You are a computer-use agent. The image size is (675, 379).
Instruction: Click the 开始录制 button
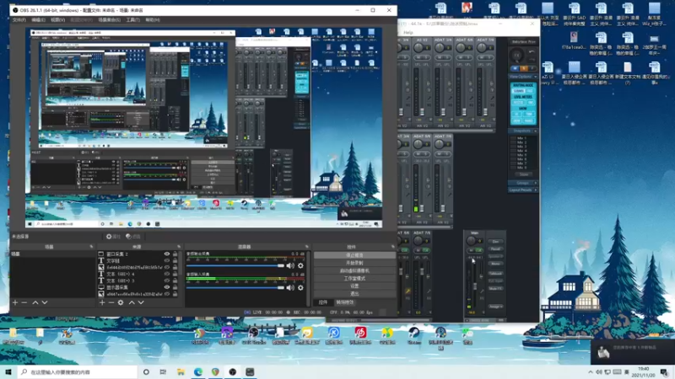354,262
